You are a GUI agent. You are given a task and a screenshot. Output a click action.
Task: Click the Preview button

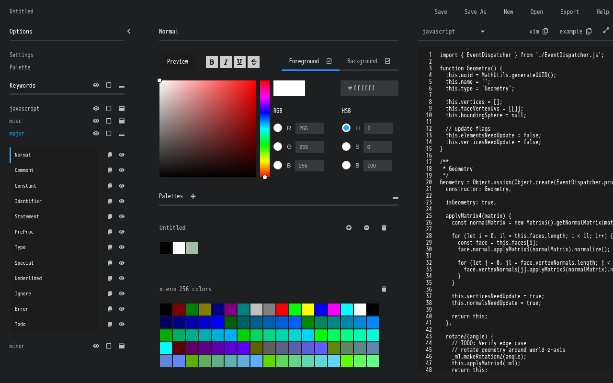pyautogui.click(x=177, y=62)
